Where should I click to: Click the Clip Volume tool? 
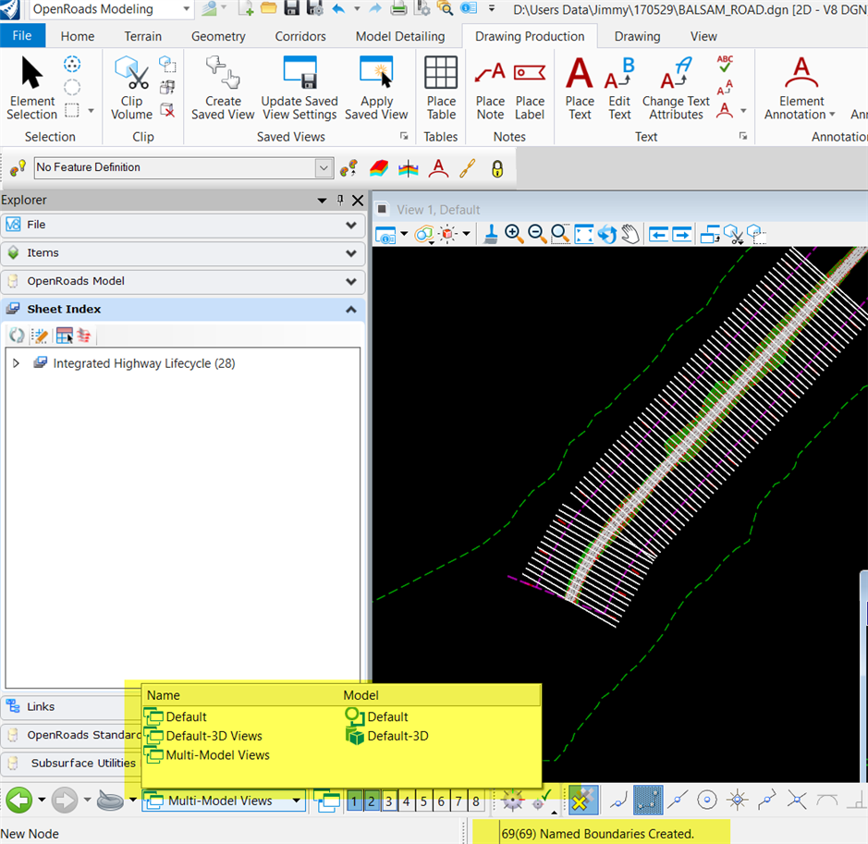click(x=131, y=88)
